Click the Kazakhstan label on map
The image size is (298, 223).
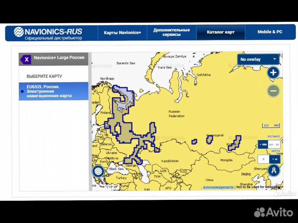pos(170,161)
